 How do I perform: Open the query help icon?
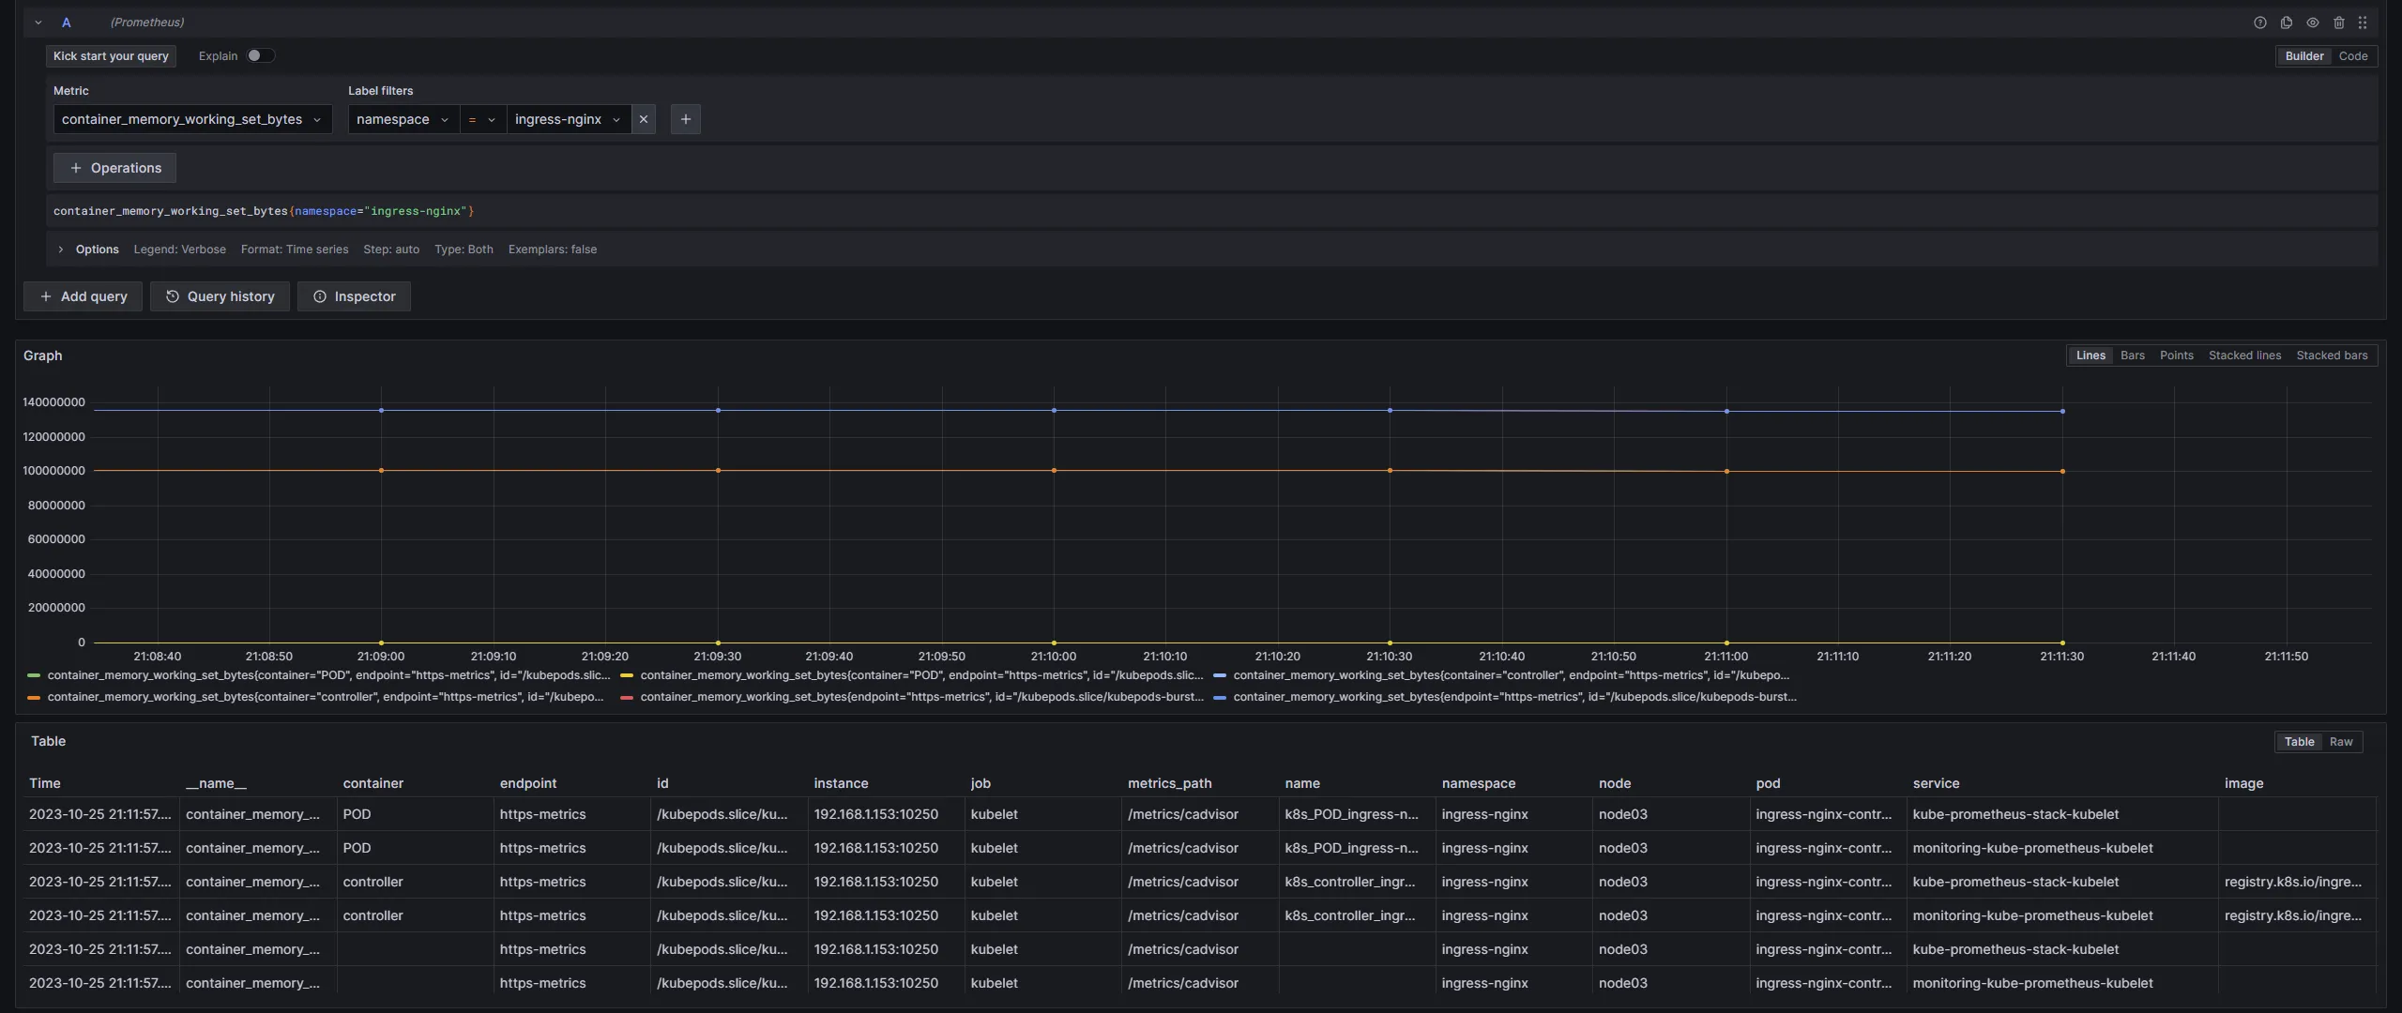pyautogui.click(x=2259, y=23)
